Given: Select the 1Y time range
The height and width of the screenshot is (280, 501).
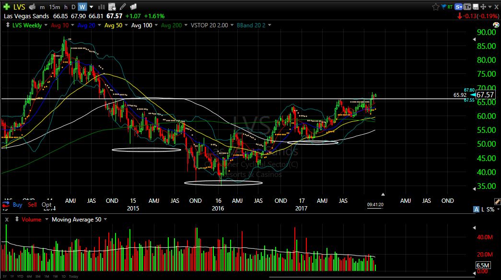Looking at the screenshot, I should click(x=12, y=277).
